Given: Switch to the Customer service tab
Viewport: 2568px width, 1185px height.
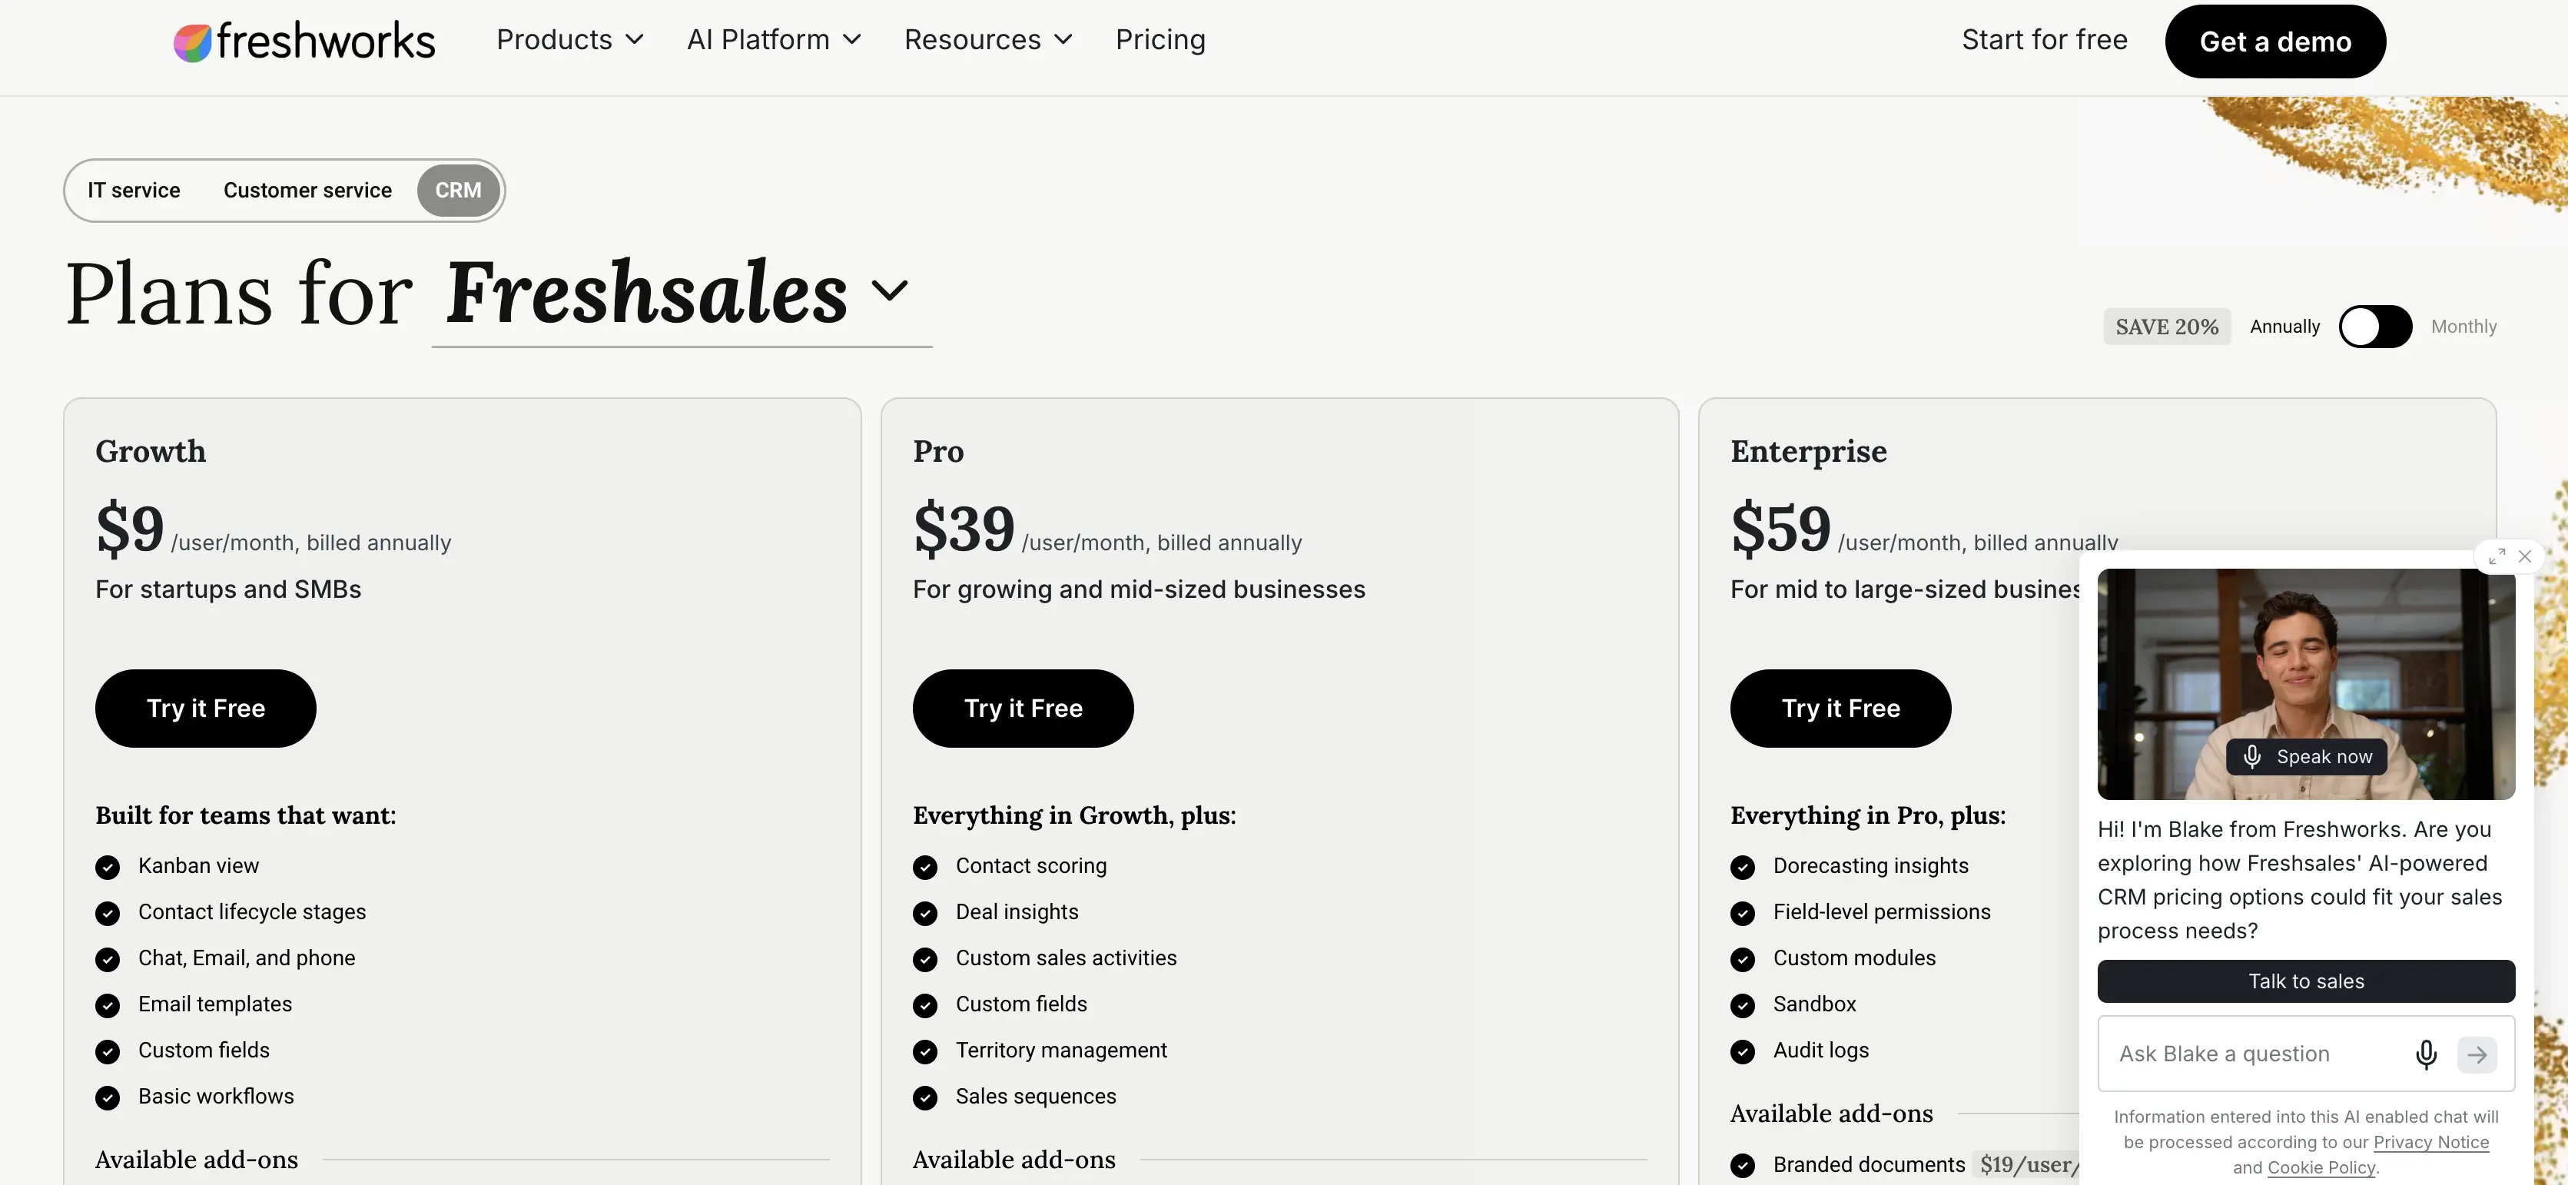Looking at the screenshot, I should coord(307,191).
